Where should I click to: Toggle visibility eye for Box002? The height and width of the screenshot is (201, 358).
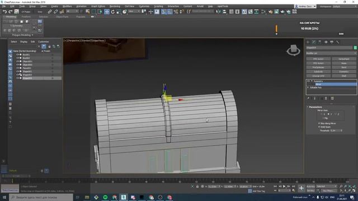(x=17, y=58)
